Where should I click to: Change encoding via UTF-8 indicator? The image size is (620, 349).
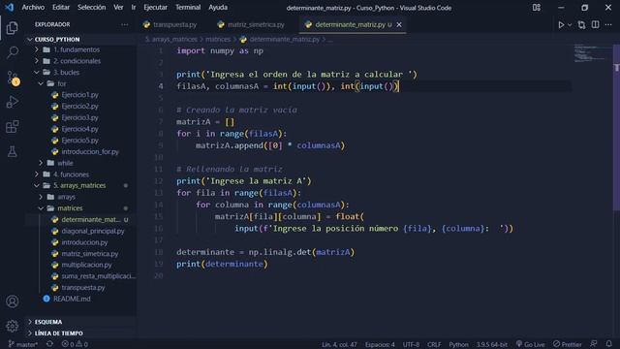[411, 344]
